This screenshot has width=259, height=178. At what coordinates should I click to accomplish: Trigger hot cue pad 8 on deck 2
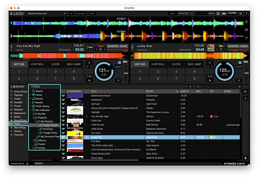point(194,78)
